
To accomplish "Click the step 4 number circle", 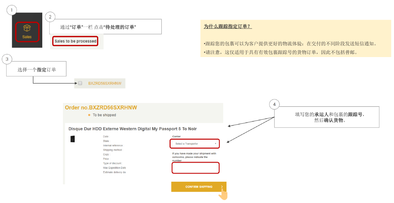I will click(274, 105).
